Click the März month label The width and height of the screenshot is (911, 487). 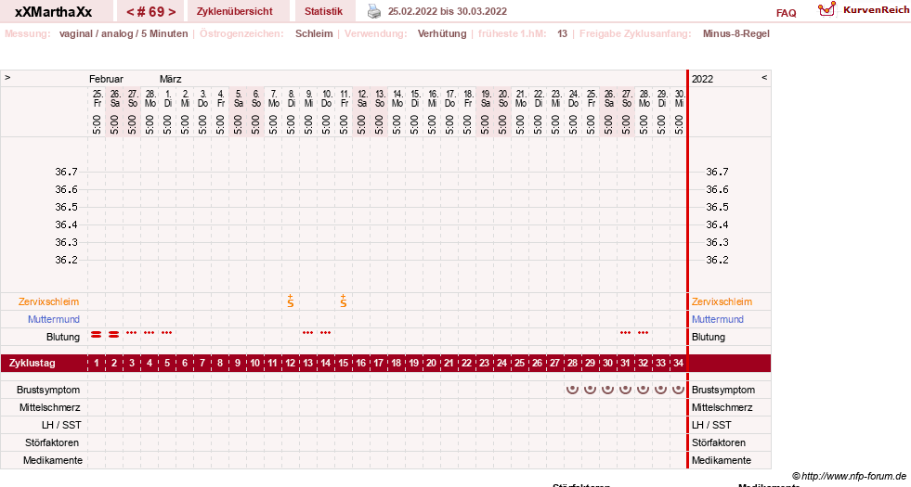click(170, 79)
